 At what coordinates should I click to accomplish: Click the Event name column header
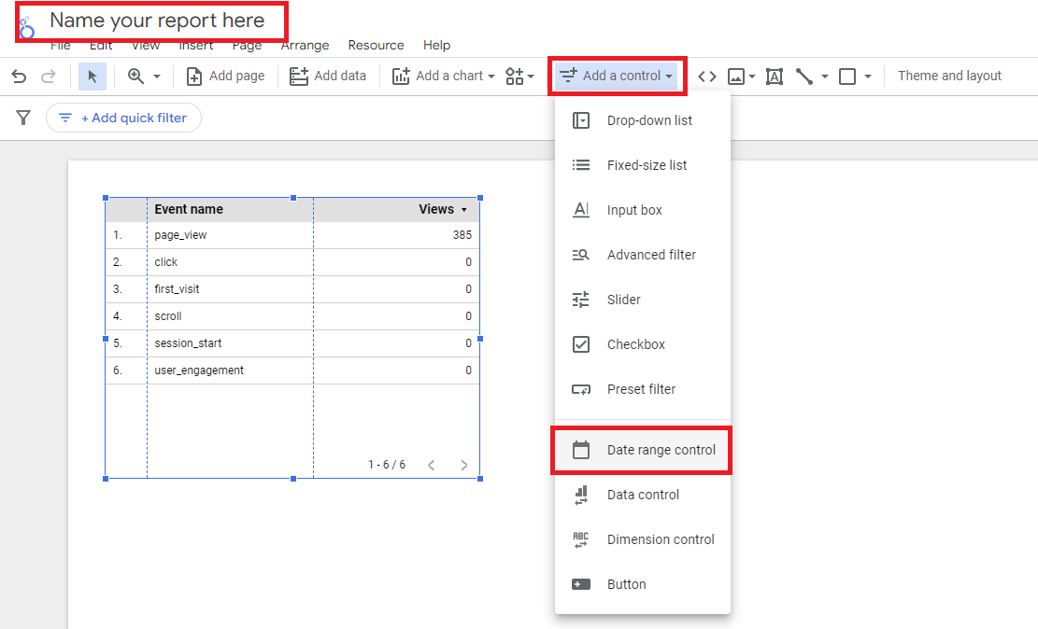click(189, 209)
